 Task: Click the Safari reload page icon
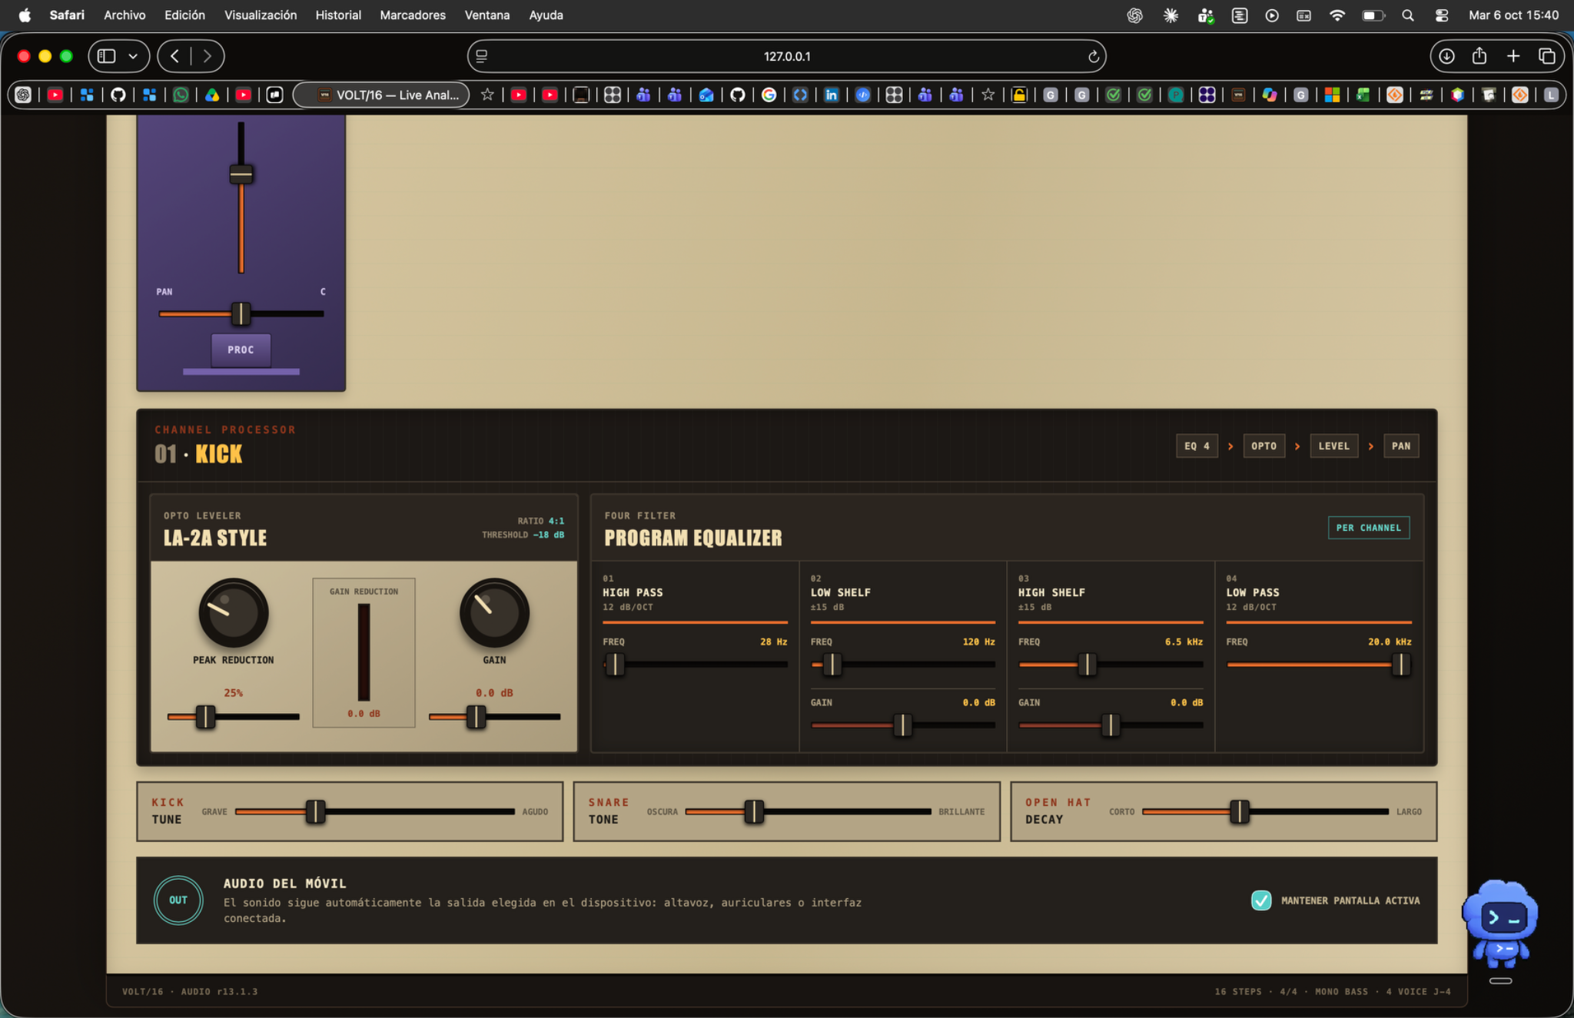(x=1093, y=56)
